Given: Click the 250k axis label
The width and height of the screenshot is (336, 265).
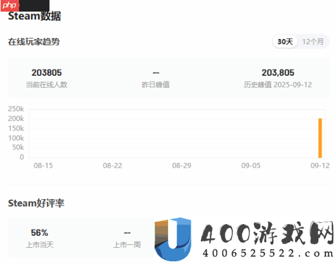Looking at the screenshot, I should coord(16,109).
